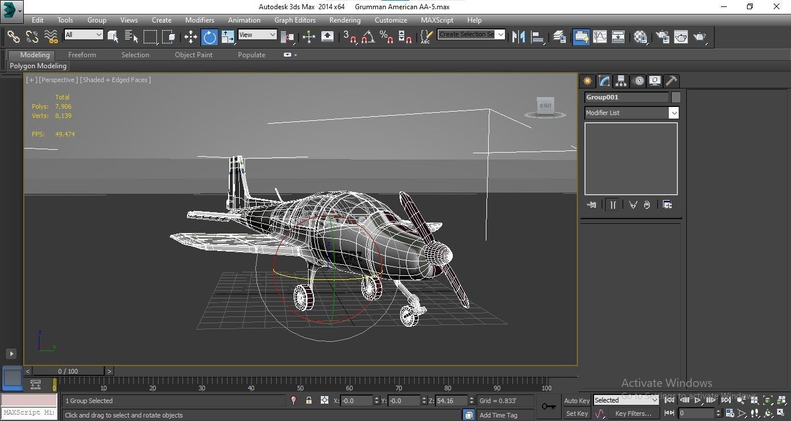Click the Align tool icon
Viewport: 791px width, 421px height.
538,37
